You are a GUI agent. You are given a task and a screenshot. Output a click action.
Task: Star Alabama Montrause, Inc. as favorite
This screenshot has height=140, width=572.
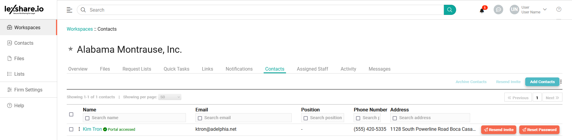71,49
